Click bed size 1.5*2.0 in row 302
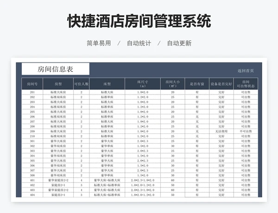Viewport: 278px width, 213px height. pos(143,146)
